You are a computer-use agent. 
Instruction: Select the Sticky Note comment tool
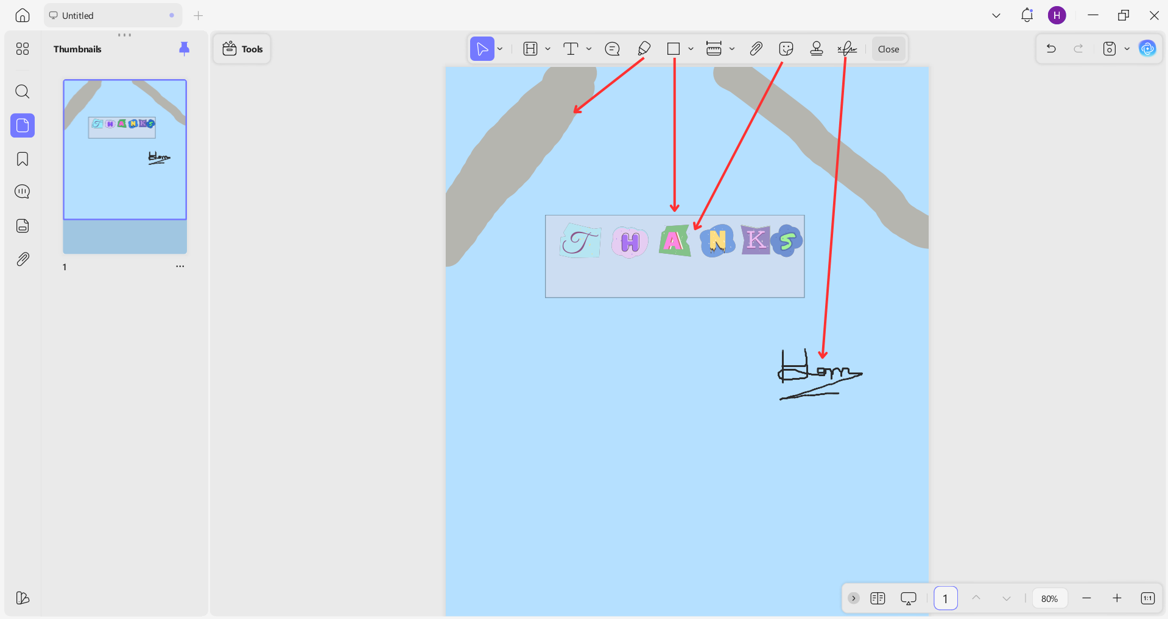point(612,49)
